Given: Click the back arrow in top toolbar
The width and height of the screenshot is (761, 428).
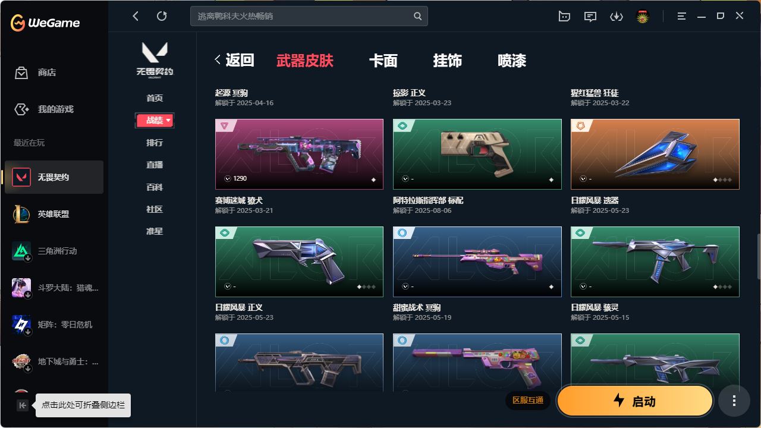Looking at the screenshot, I should pos(136,16).
